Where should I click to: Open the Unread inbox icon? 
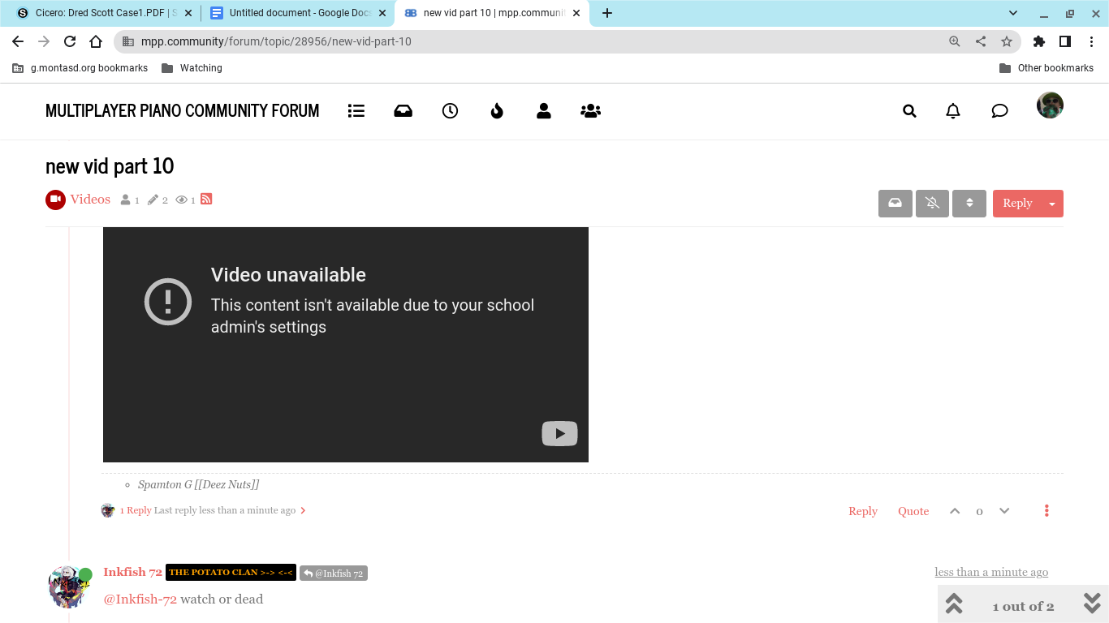point(403,111)
